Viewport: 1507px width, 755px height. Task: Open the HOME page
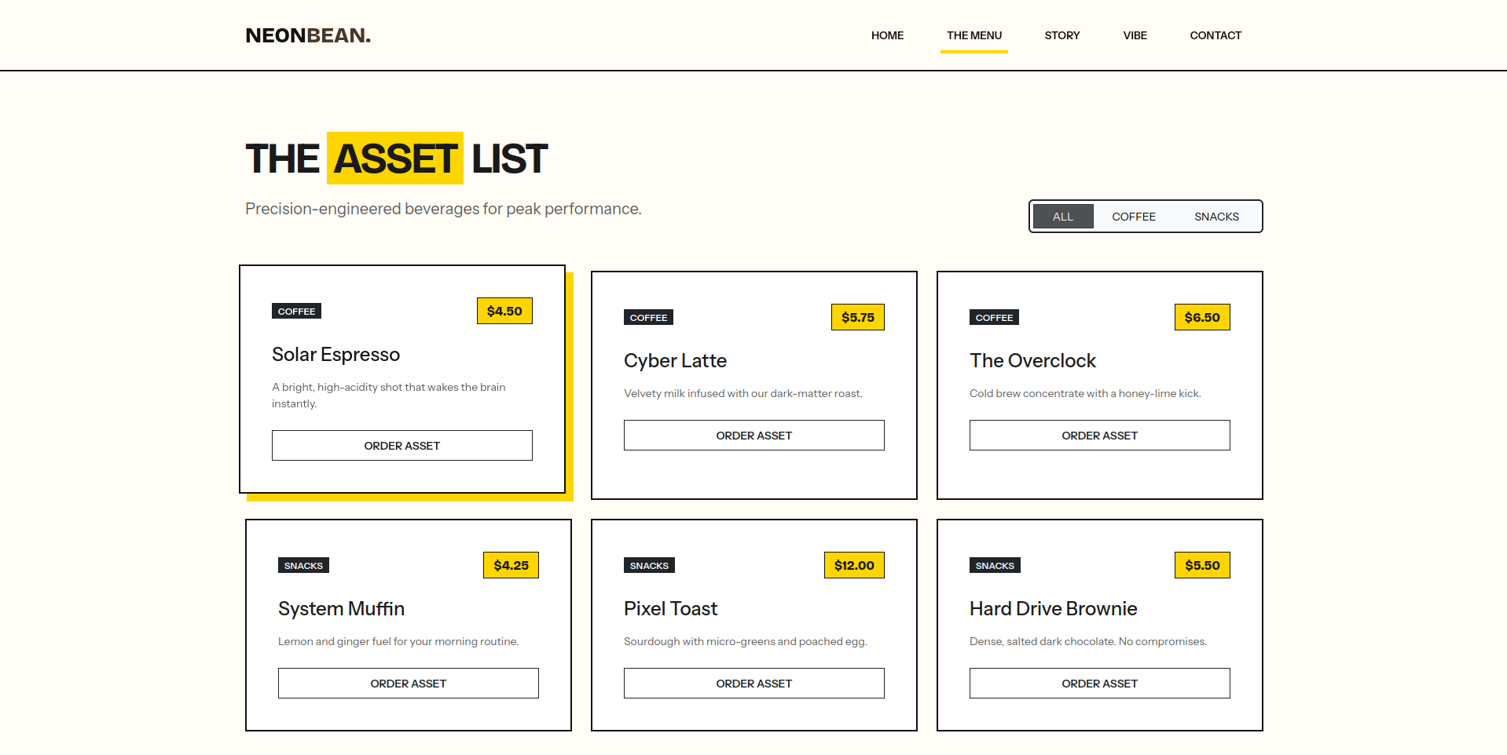pyautogui.click(x=887, y=35)
